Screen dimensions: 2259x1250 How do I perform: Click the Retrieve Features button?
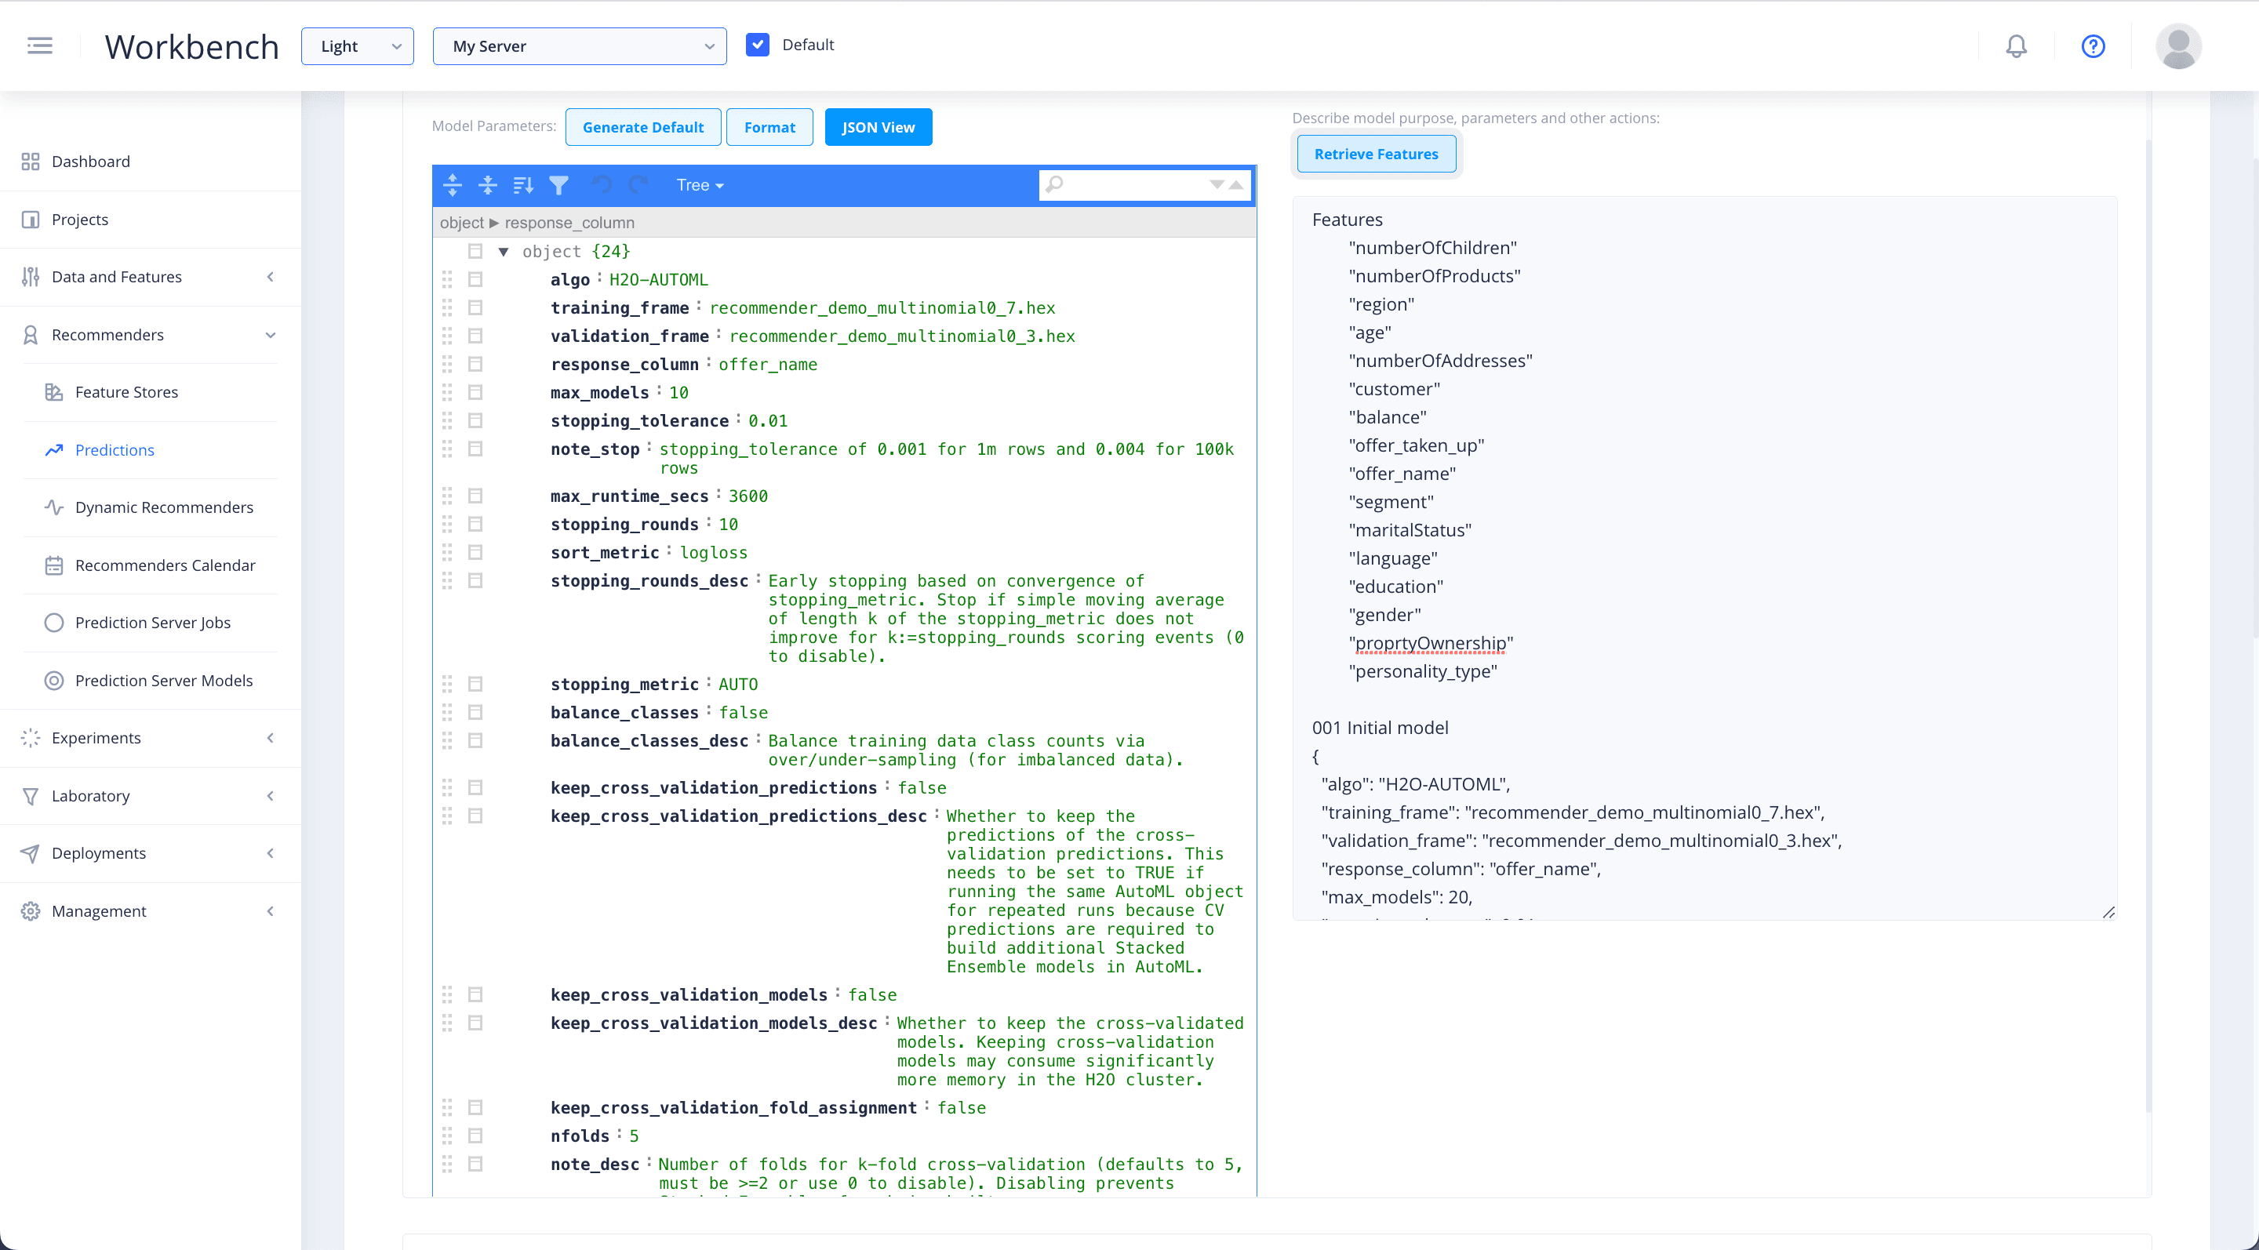[1375, 154]
